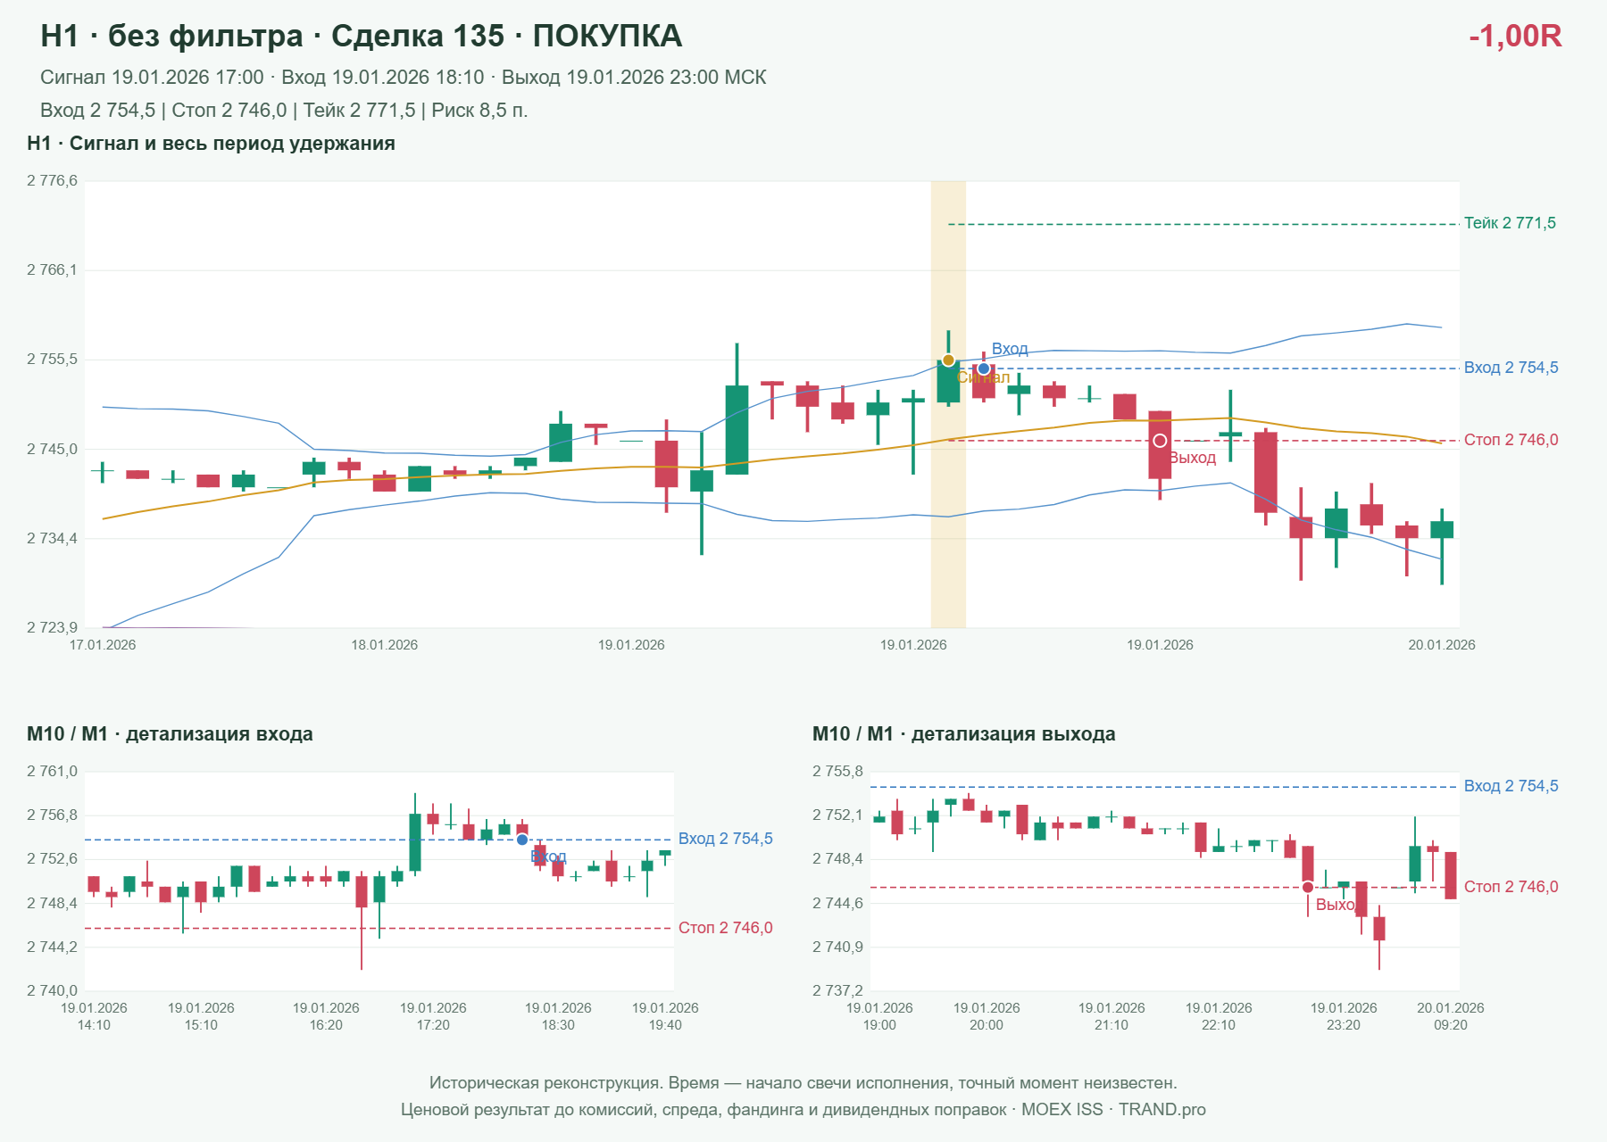1607x1142 pixels.
Task: Click 'Вход 2 754,5' label in exit detail chart
Action: point(1511,786)
